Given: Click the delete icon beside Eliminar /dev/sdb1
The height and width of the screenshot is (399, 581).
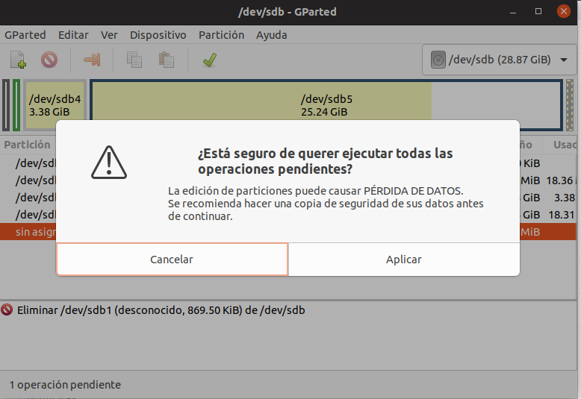Looking at the screenshot, I should point(7,310).
